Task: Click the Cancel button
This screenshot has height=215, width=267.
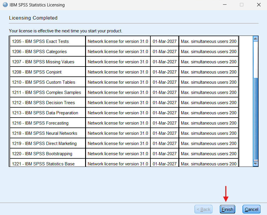Action: (x=251, y=209)
